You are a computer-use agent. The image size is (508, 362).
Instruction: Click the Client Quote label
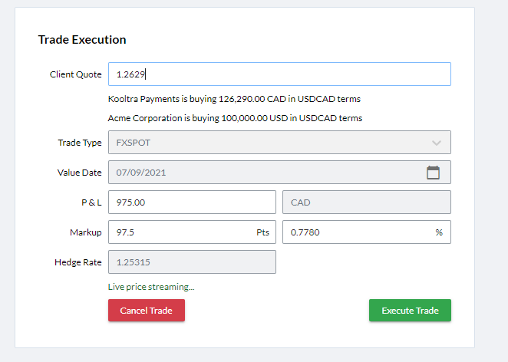pyautogui.click(x=75, y=74)
